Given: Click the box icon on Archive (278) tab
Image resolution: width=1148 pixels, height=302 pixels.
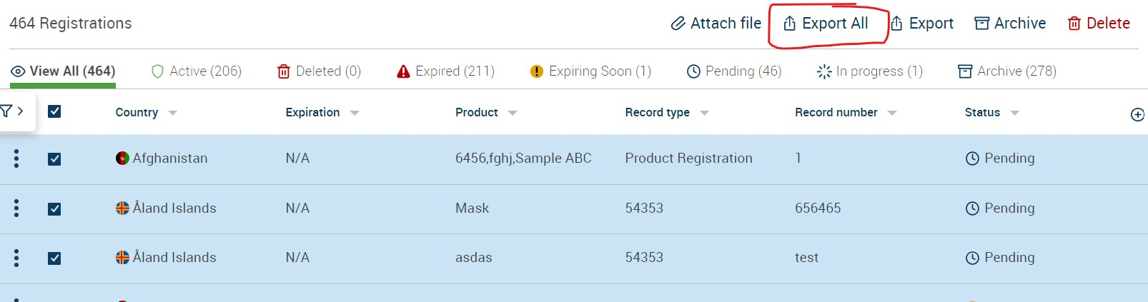Looking at the screenshot, I should (x=965, y=71).
